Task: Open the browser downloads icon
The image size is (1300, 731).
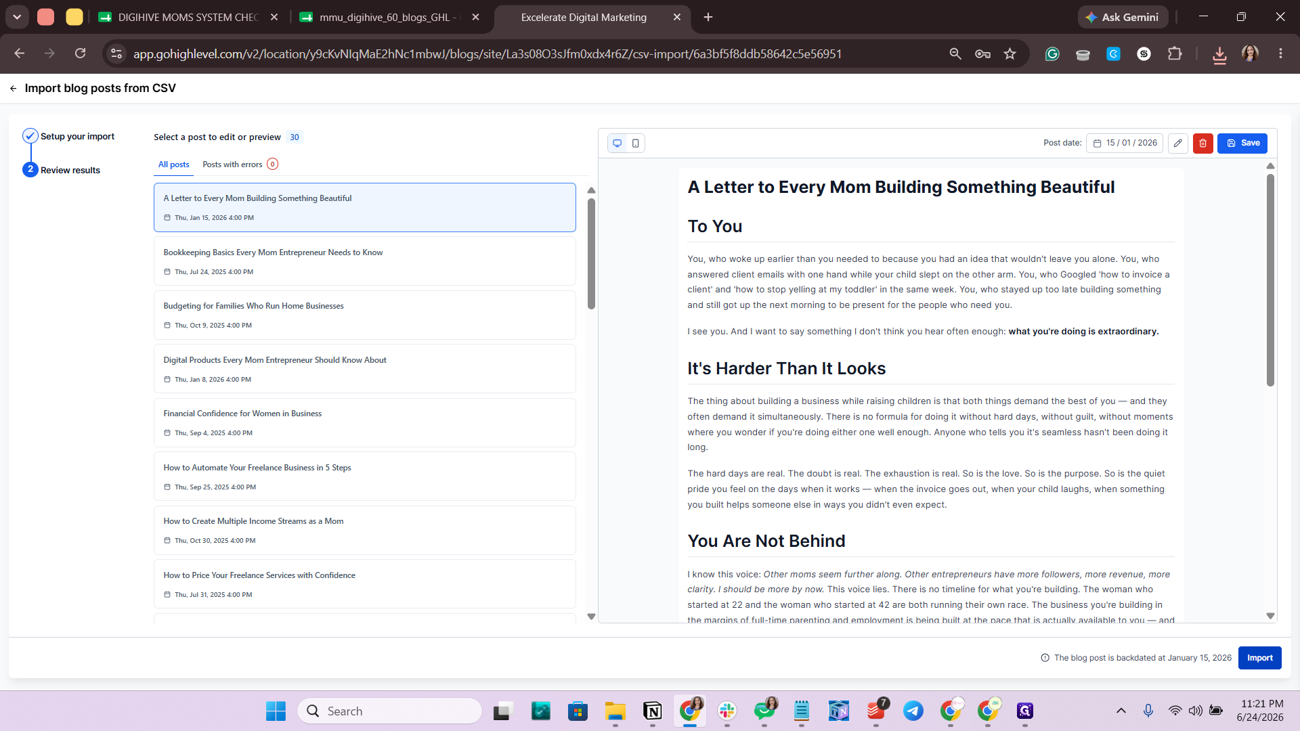Action: 1219,54
